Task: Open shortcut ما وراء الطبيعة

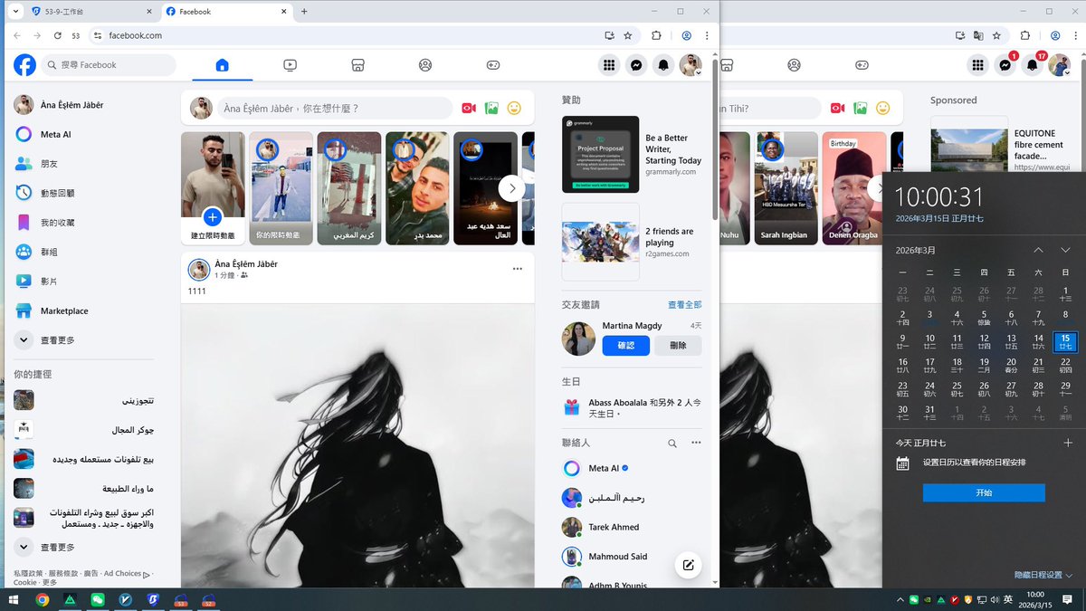Action: (x=83, y=489)
